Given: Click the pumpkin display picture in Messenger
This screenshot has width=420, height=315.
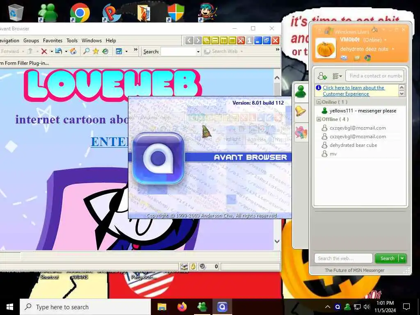Looking at the screenshot, I should (325, 48).
